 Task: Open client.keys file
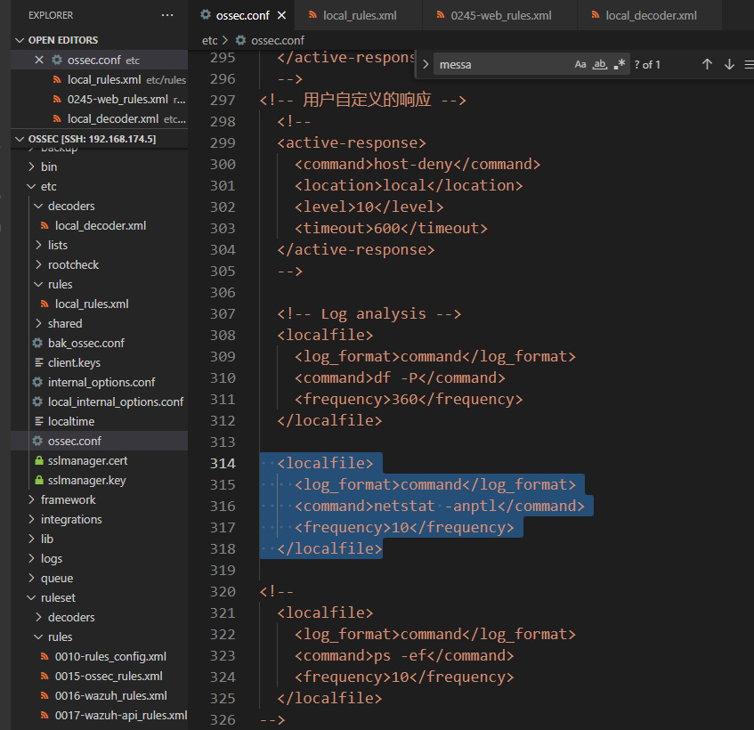tap(99, 363)
